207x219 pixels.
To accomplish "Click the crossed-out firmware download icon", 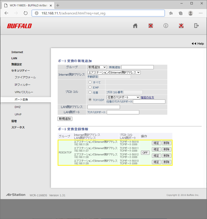I will coord(181,26).
